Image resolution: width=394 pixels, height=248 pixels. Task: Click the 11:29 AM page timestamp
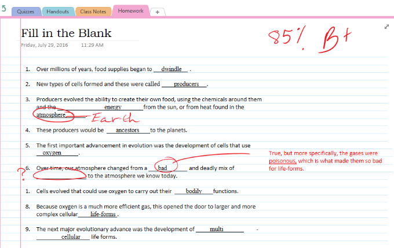[92, 45]
